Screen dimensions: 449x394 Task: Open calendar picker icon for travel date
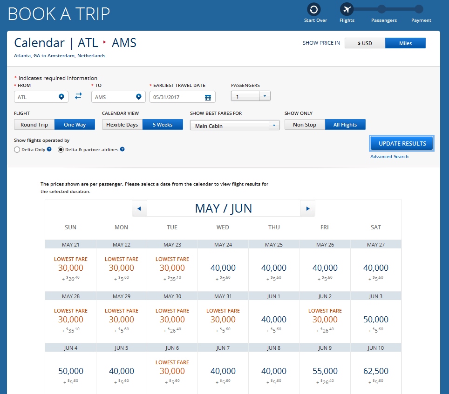click(208, 97)
